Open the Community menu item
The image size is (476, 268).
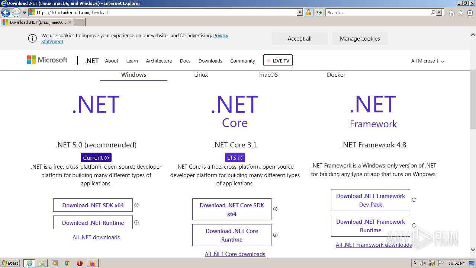[242, 61]
